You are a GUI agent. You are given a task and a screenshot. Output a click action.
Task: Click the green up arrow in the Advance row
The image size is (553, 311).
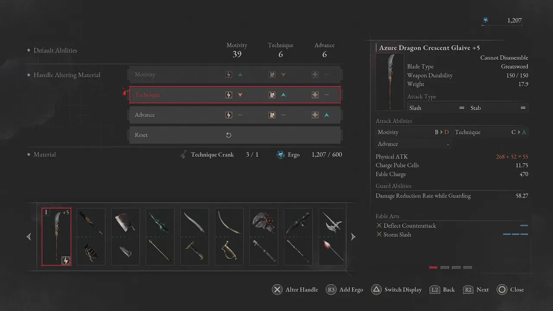(x=327, y=115)
